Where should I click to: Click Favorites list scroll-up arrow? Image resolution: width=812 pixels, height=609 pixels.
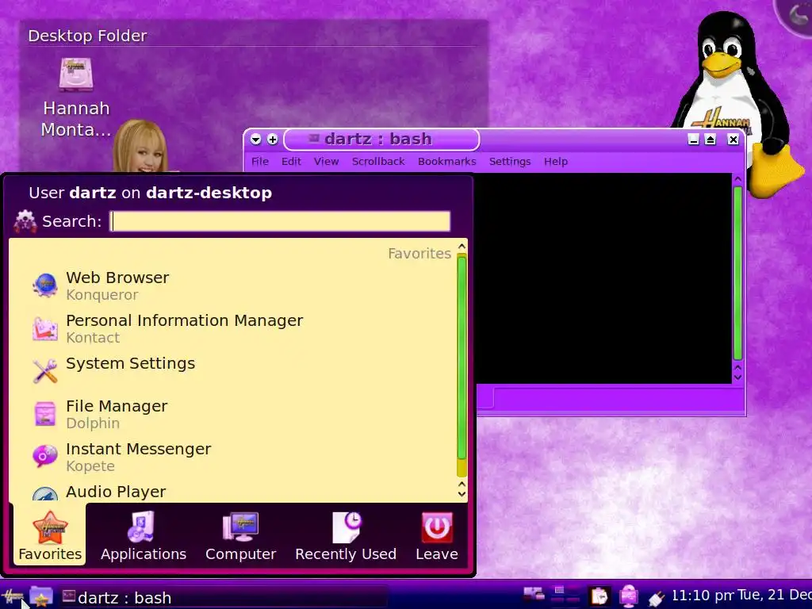click(462, 247)
